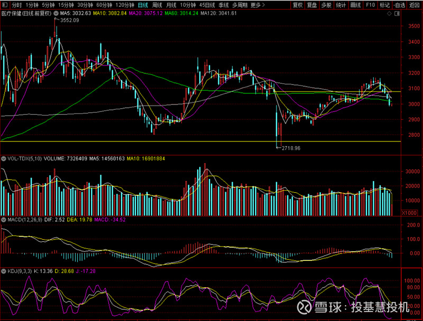423x321 pixels.
Task: Select the 月线 monthly chart tab
Action: (x=171, y=5)
